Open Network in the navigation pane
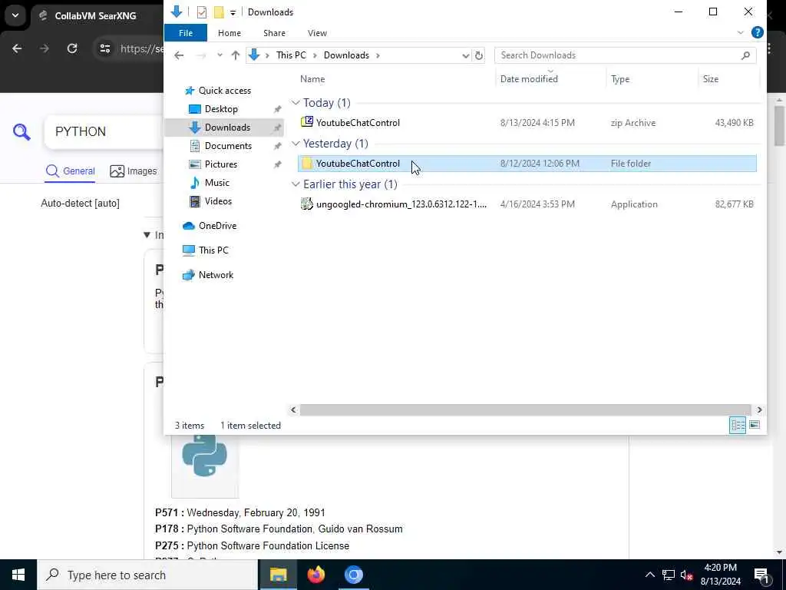 click(x=216, y=275)
